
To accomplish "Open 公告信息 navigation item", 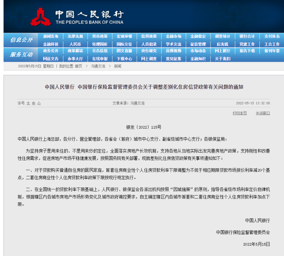I will point(100,51).
